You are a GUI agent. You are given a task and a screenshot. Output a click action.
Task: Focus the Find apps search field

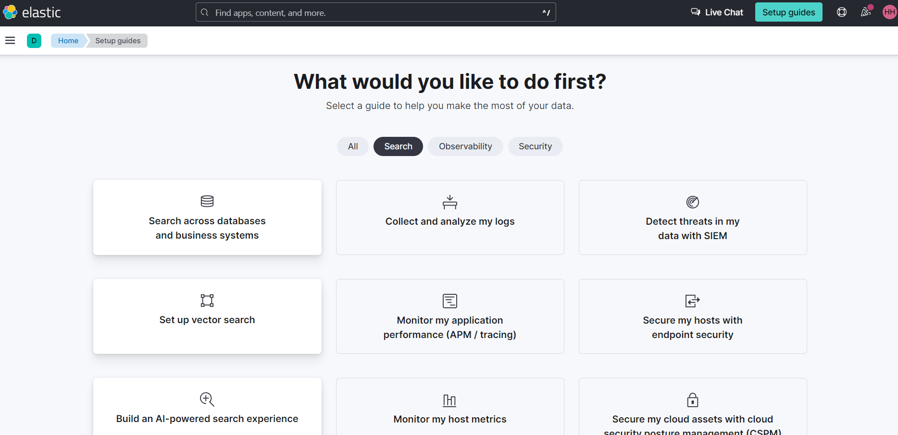375,12
